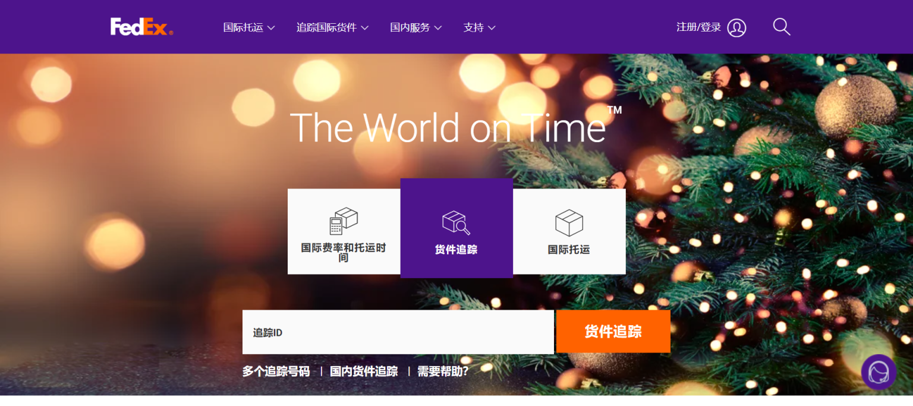Focus the 追踪ID input field
This screenshot has width=913, height=406.
click(398, 332)
